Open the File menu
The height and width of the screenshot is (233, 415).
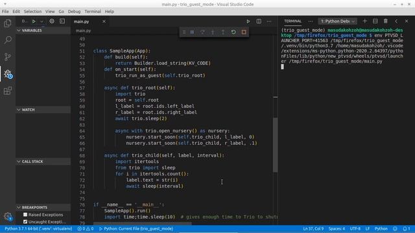click(5, 12)
